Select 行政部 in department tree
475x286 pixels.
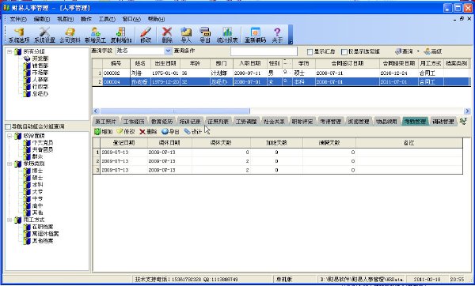point(40,86)
